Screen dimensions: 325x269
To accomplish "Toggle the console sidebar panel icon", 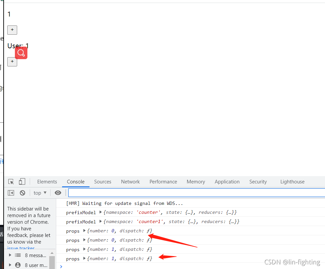I will [x=11, y=193].
